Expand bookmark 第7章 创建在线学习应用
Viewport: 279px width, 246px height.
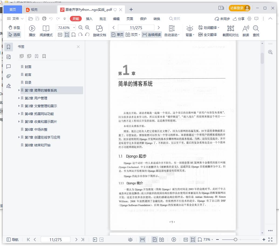pos(19,137)
